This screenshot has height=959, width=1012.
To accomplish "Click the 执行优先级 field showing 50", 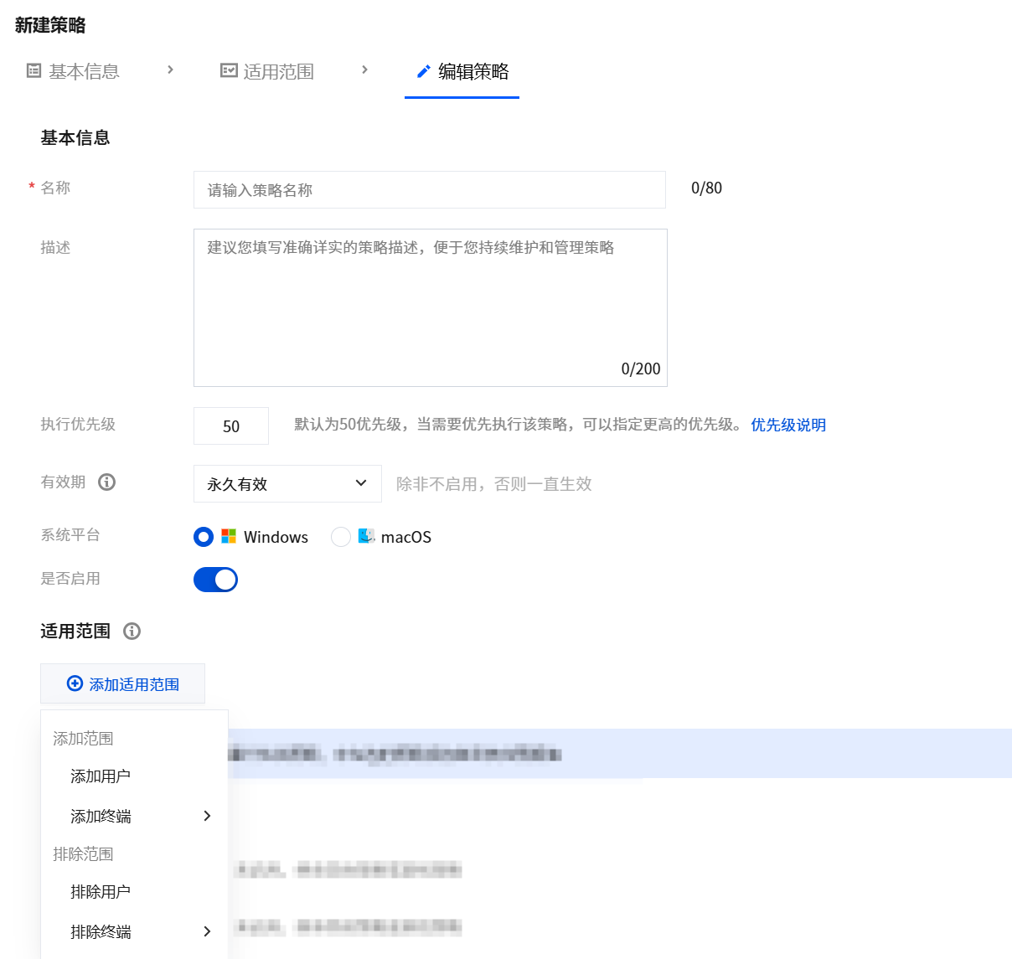I will click(x=231, y=425).
